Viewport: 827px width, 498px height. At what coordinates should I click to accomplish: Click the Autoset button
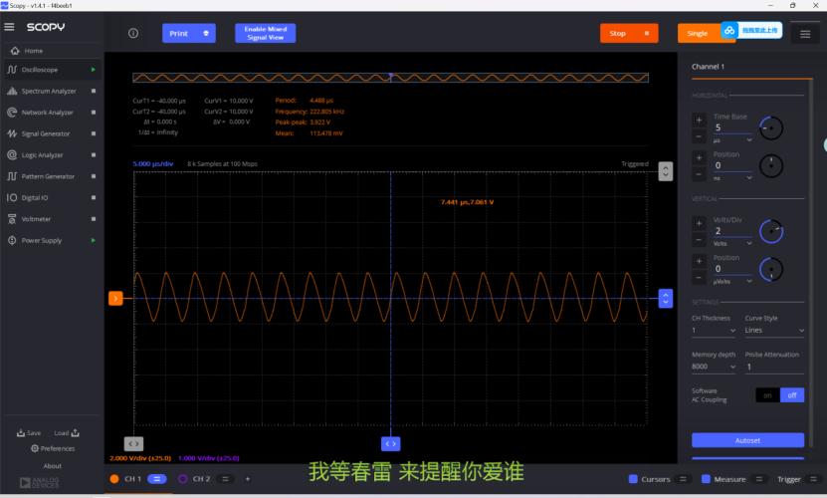748,440
